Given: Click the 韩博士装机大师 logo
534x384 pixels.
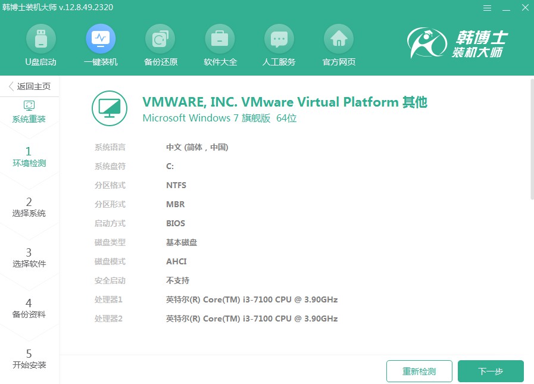Looking at the screenshot, I should (458, 45).
